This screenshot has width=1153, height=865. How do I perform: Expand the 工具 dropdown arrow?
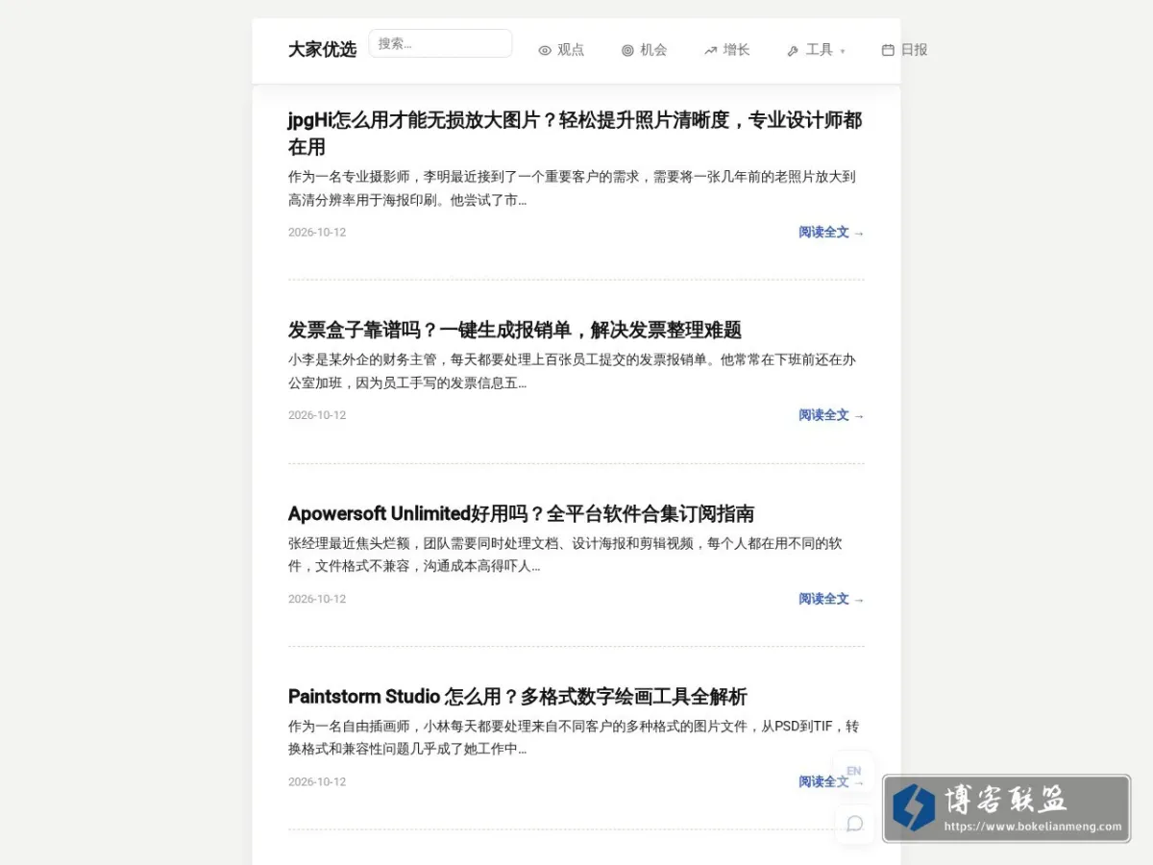coord(843,51)
